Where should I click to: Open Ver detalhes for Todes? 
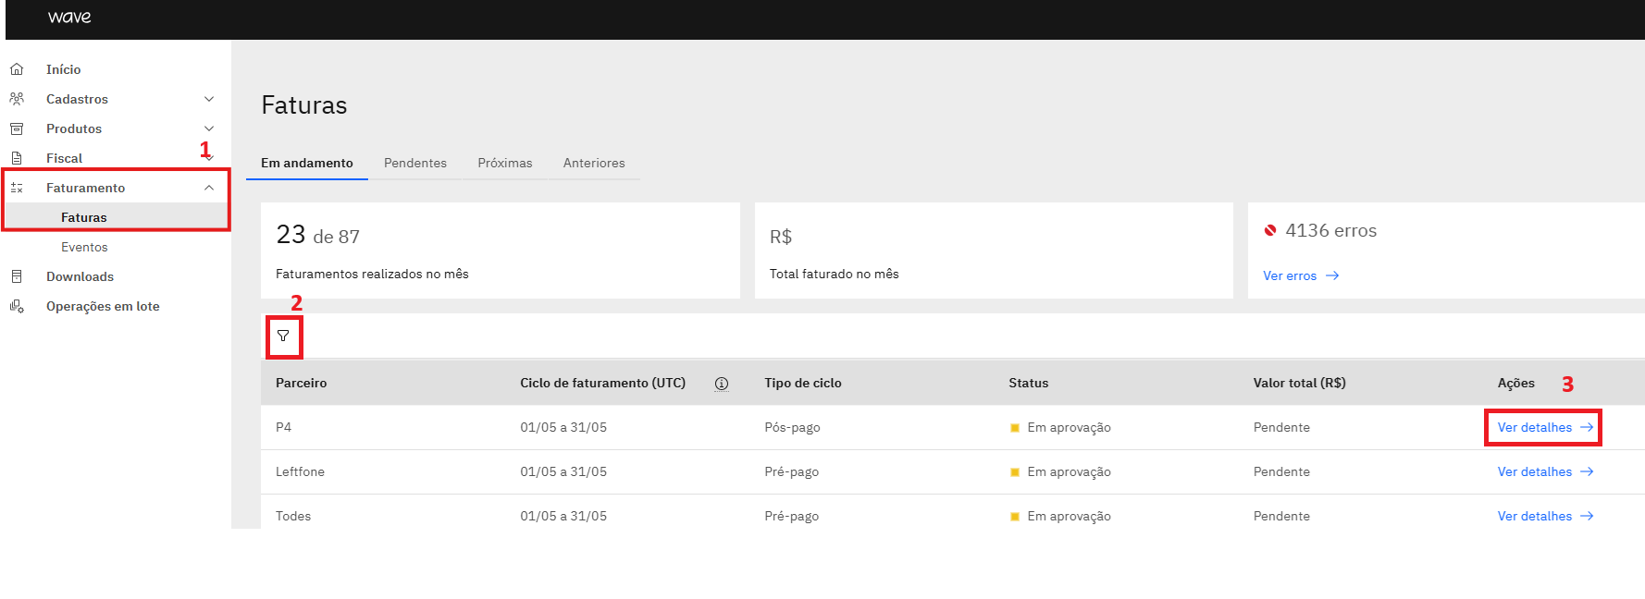coord(1545,516)
